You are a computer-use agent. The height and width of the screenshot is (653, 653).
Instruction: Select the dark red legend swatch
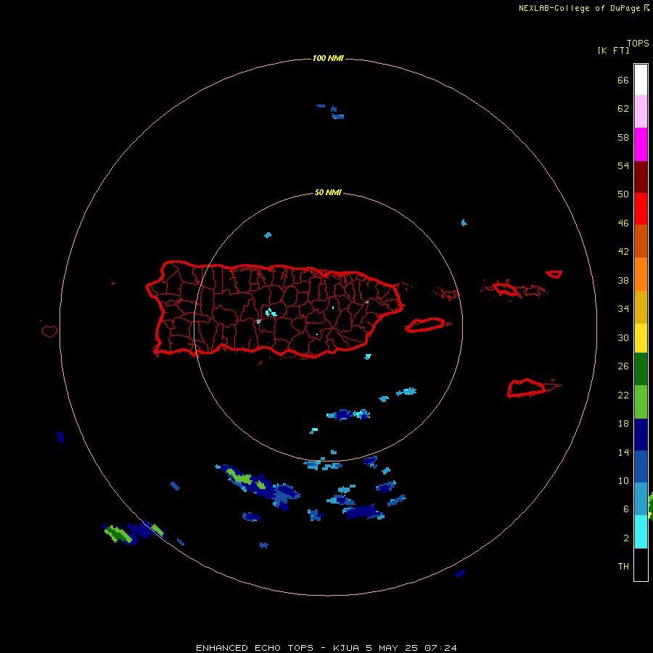coord(641,176)
